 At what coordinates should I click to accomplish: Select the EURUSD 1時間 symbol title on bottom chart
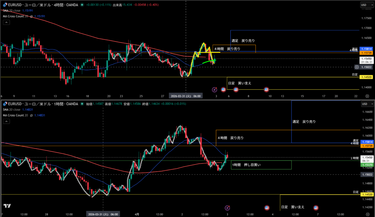(40, 104)
